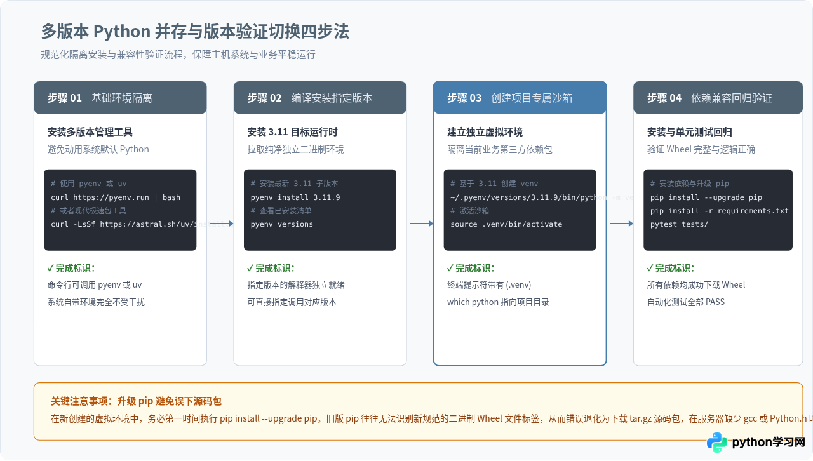Select the 步骤 03 创建项目专属沙箱 header
813x461 pixels.
(520, 98)
